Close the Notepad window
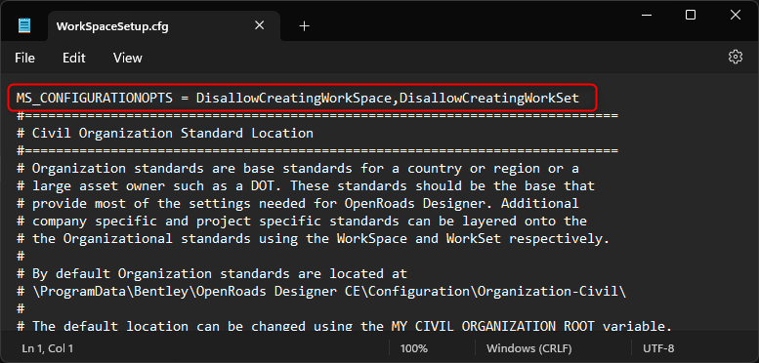The image size is (759, 363). pyautogui.click(x=736, y=15)
